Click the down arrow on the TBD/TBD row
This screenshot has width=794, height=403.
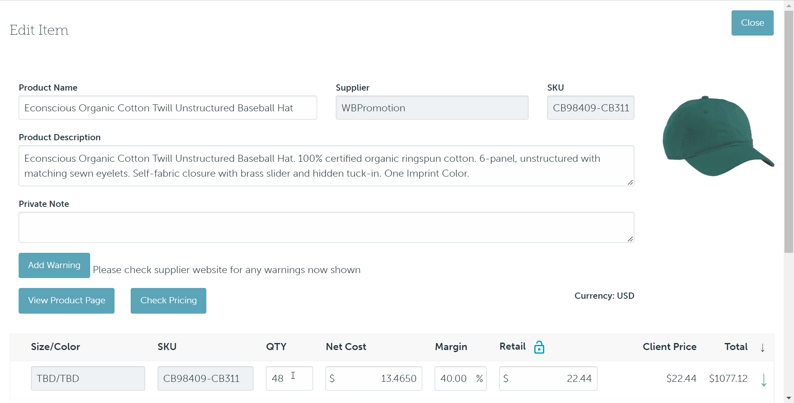pyautogui.click(x=763, y=379)
